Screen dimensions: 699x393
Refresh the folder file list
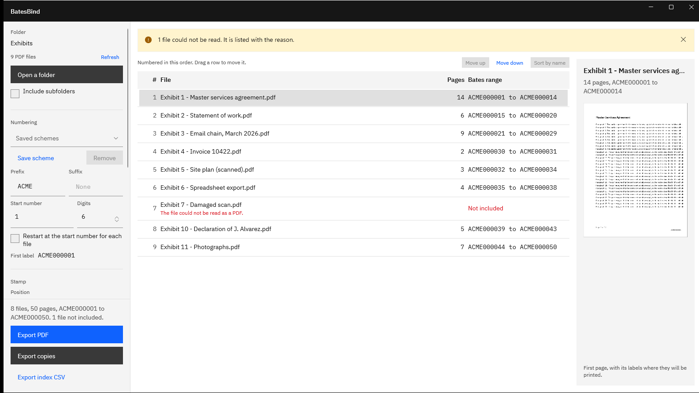[110, 57]
